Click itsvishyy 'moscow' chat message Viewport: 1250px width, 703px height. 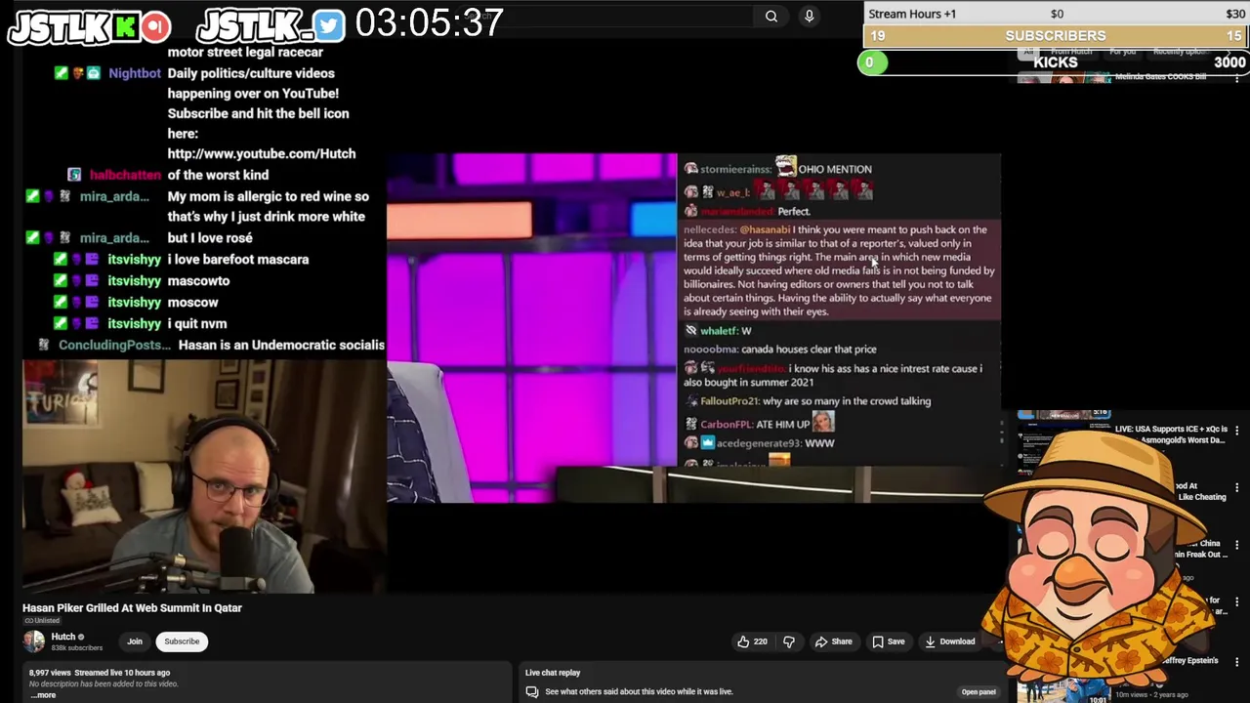[192, 303]
